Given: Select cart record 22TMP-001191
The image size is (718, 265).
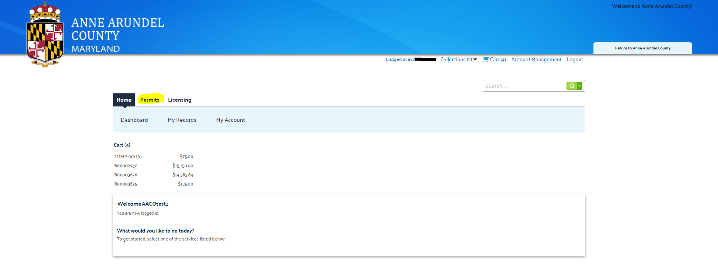Looking at the screenshot, I should [x=128, y=157].
